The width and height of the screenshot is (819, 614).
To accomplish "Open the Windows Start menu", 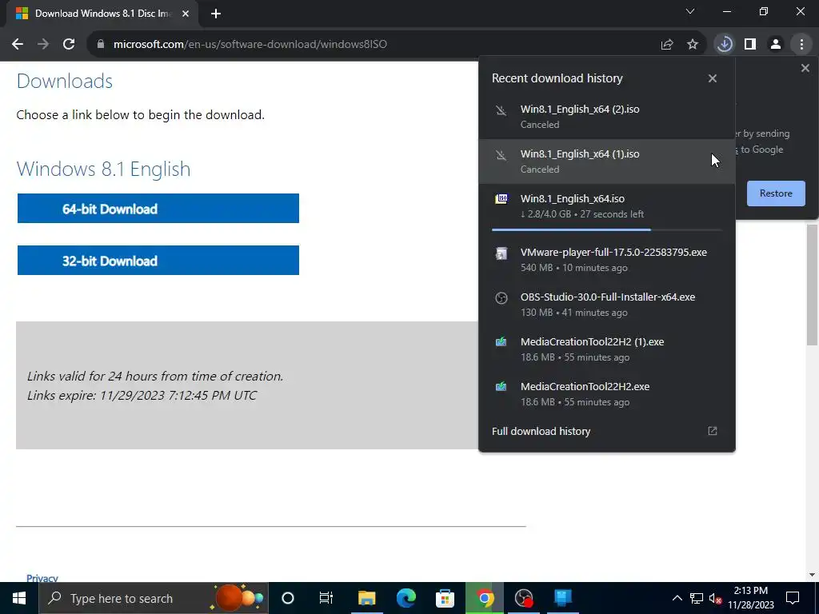I will tap(19, 598).
